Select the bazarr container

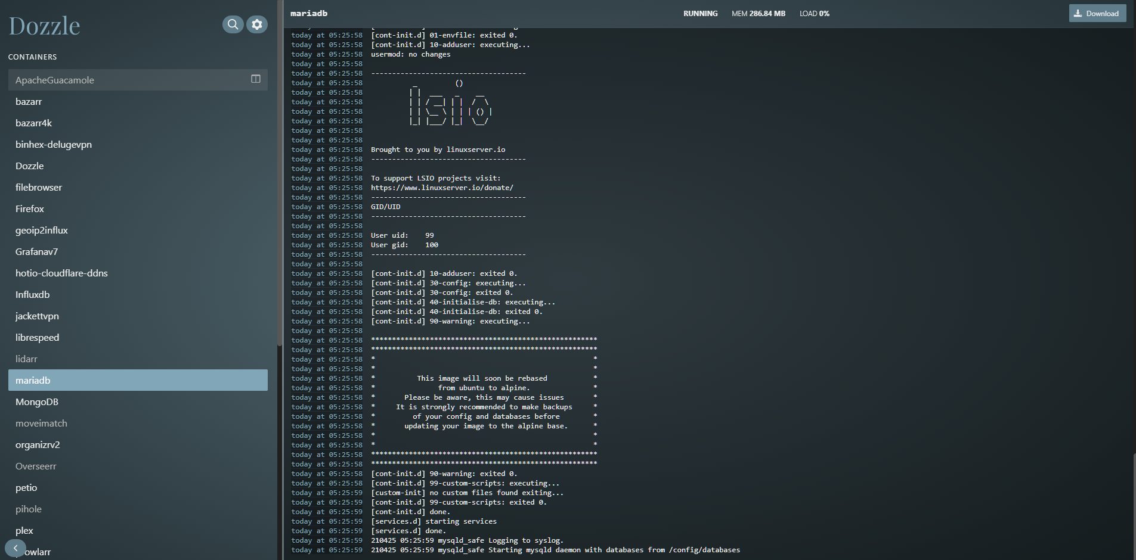tap(29, 102)
